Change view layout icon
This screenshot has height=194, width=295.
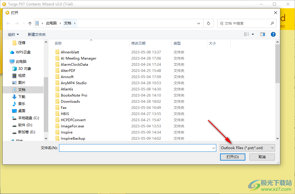coord(247,34)
